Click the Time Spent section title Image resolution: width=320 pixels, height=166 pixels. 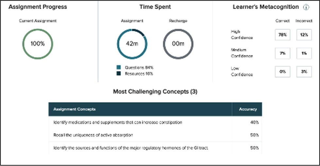point(155,7)
